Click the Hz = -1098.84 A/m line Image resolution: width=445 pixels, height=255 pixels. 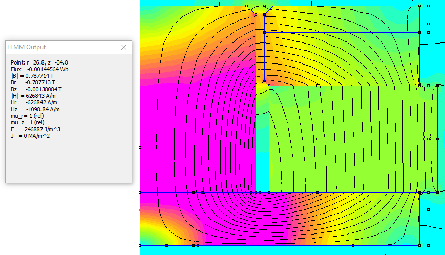35,109
